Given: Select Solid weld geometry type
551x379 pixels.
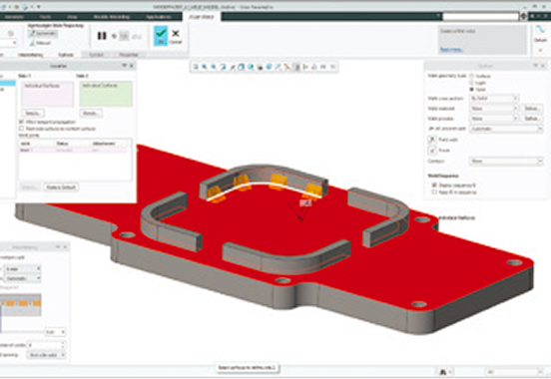Looking at the screenshot, I should (x=472, y=90).
